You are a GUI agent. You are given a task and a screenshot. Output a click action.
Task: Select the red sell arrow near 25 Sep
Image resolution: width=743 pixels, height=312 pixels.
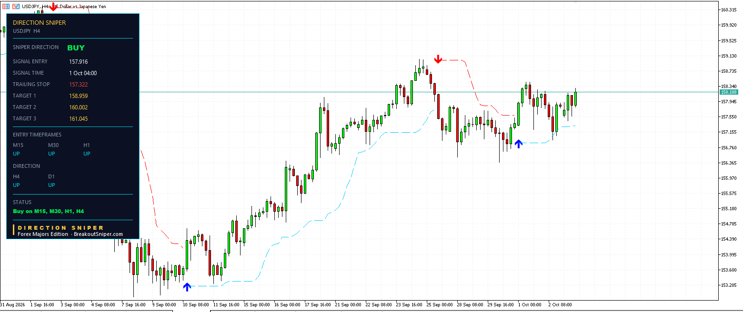point(438,59)
